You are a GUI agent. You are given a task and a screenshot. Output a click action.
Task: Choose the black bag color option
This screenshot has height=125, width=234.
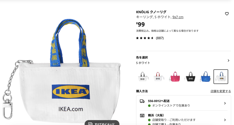pyautogui.click(x=190, y=77)
